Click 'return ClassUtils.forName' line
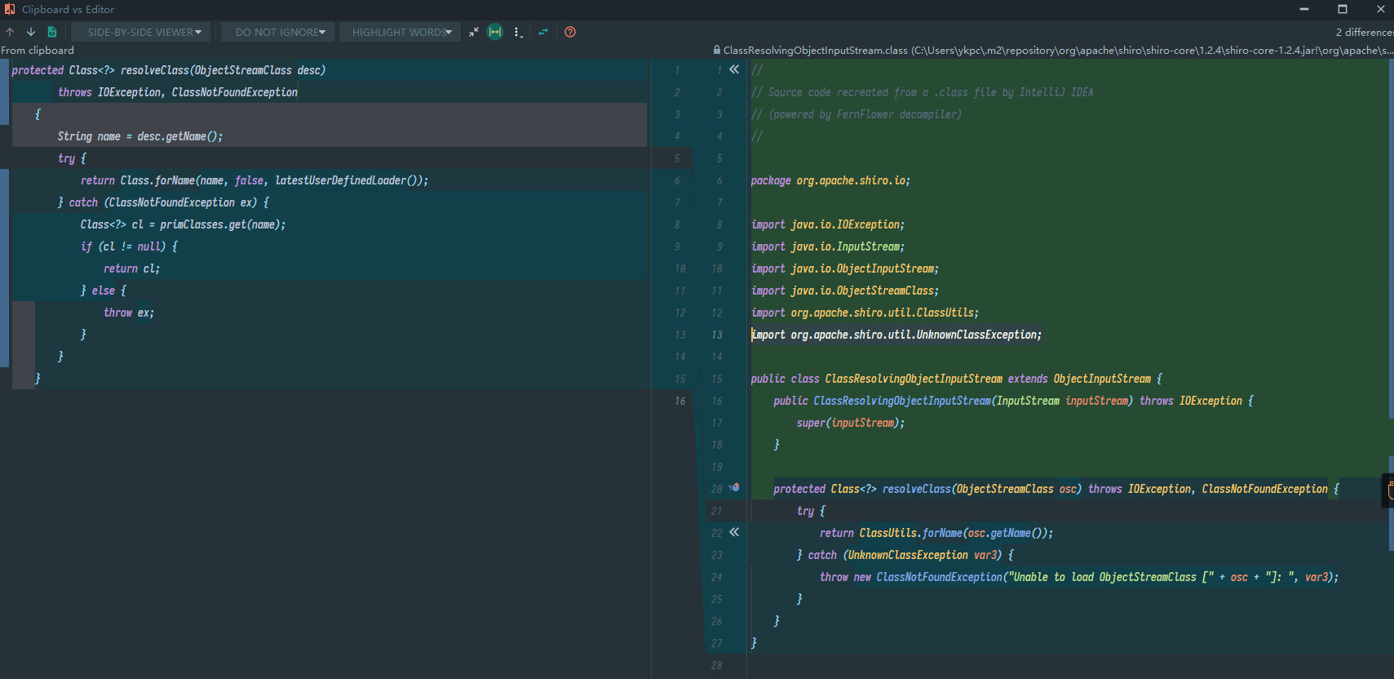 [x=936, y=533]
